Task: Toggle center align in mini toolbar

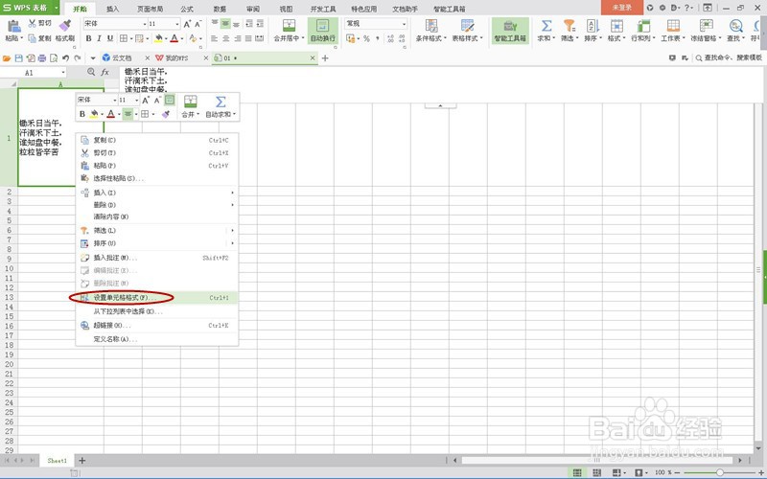Action: coord(128,114)
